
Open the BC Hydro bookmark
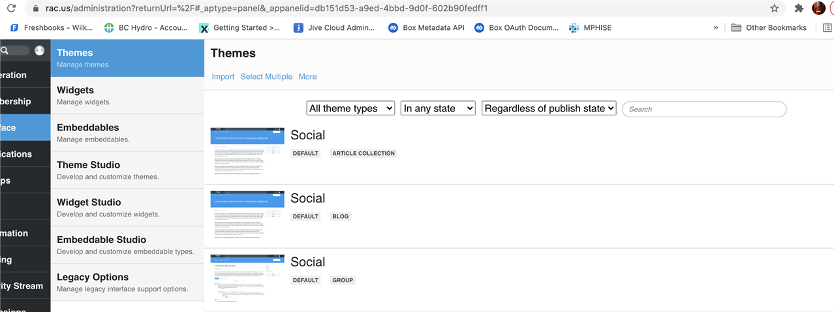pyautogui.click(x=146, y=27)
